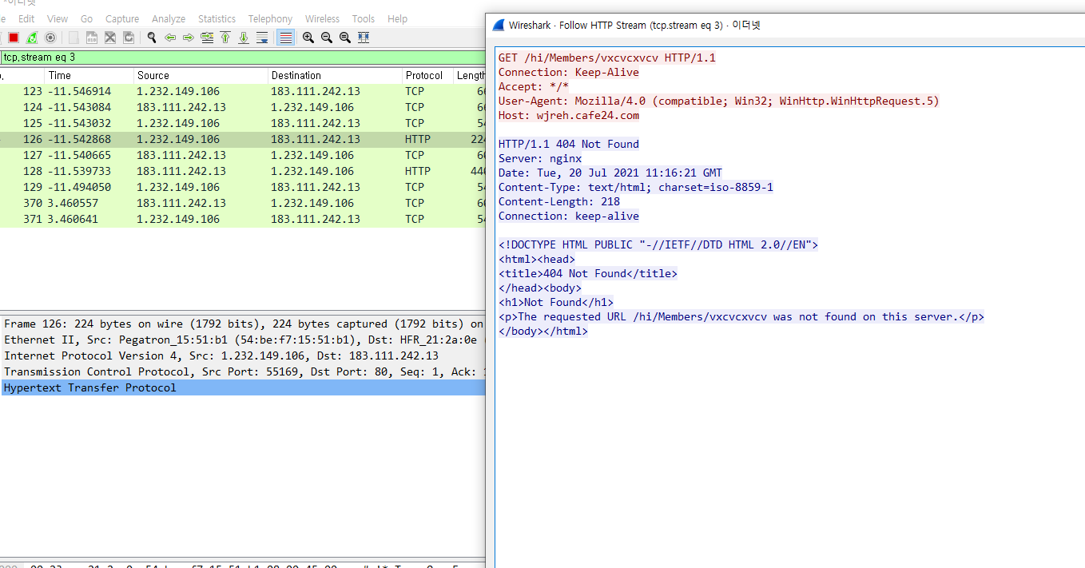Click the User-Agent header line
Viewport: 1085px width, 568px height.
point(719,101)
